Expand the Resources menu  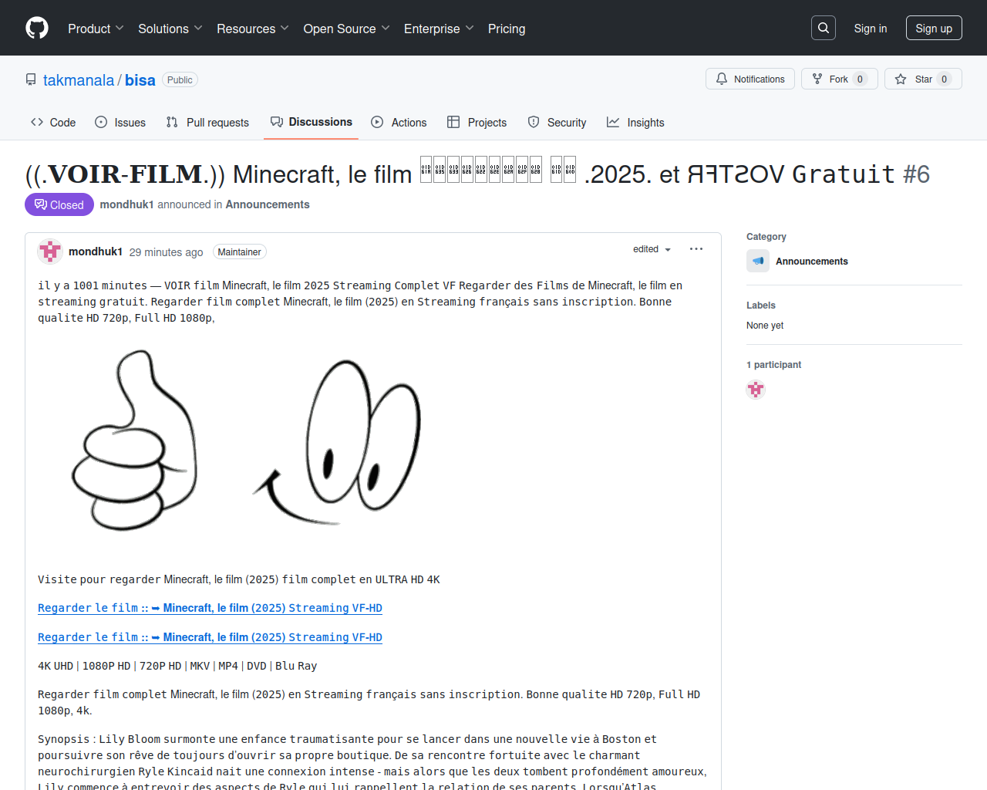tap(253, 29)
